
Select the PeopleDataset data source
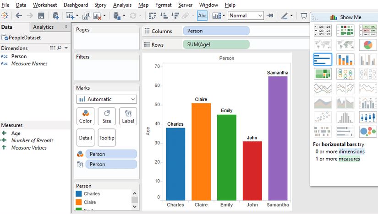(21, 37)
